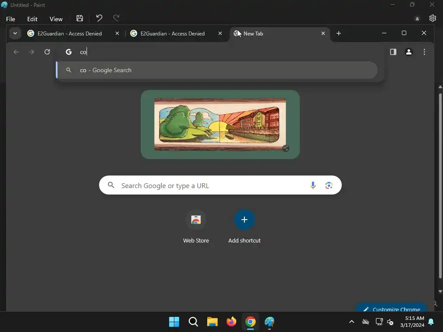Click in the address bar showing 'co'
Image resolution: width=443 pixels, height=332 pixels.
220,52
